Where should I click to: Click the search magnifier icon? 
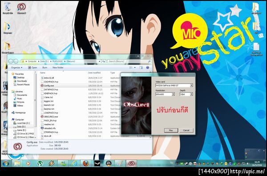click(x=150, y=61)
